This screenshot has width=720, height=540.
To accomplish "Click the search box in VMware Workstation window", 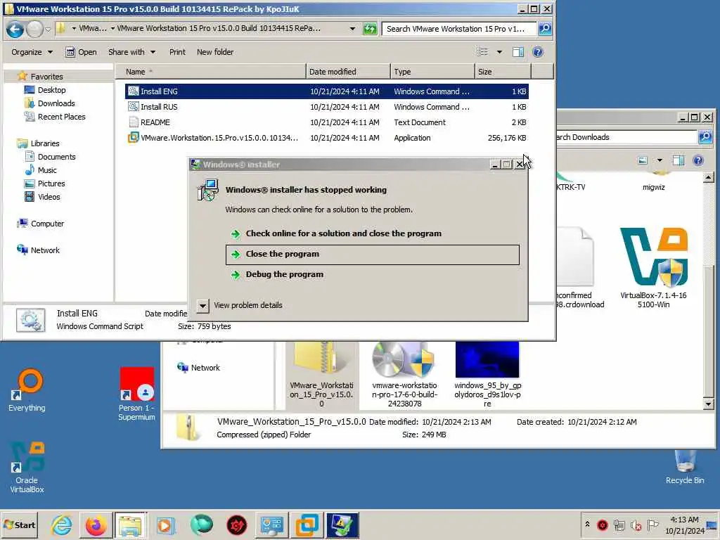I will point(458,28).
